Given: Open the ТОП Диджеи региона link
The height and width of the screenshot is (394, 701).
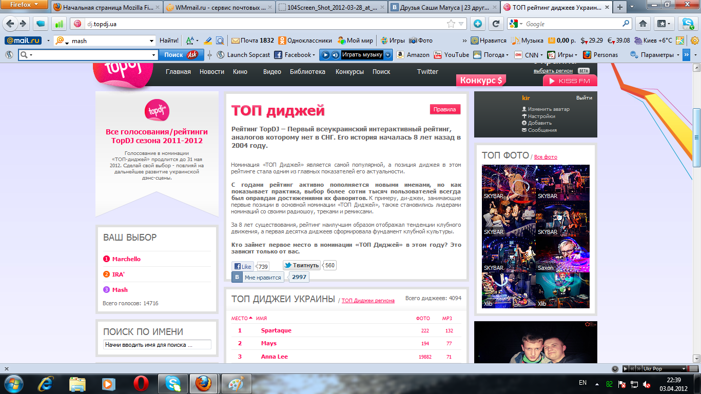Looking at the screenshot, I should (x=368, y=301).
